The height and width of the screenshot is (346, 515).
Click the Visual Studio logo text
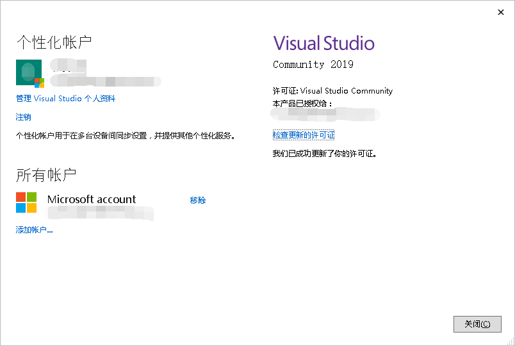point(324,44)
